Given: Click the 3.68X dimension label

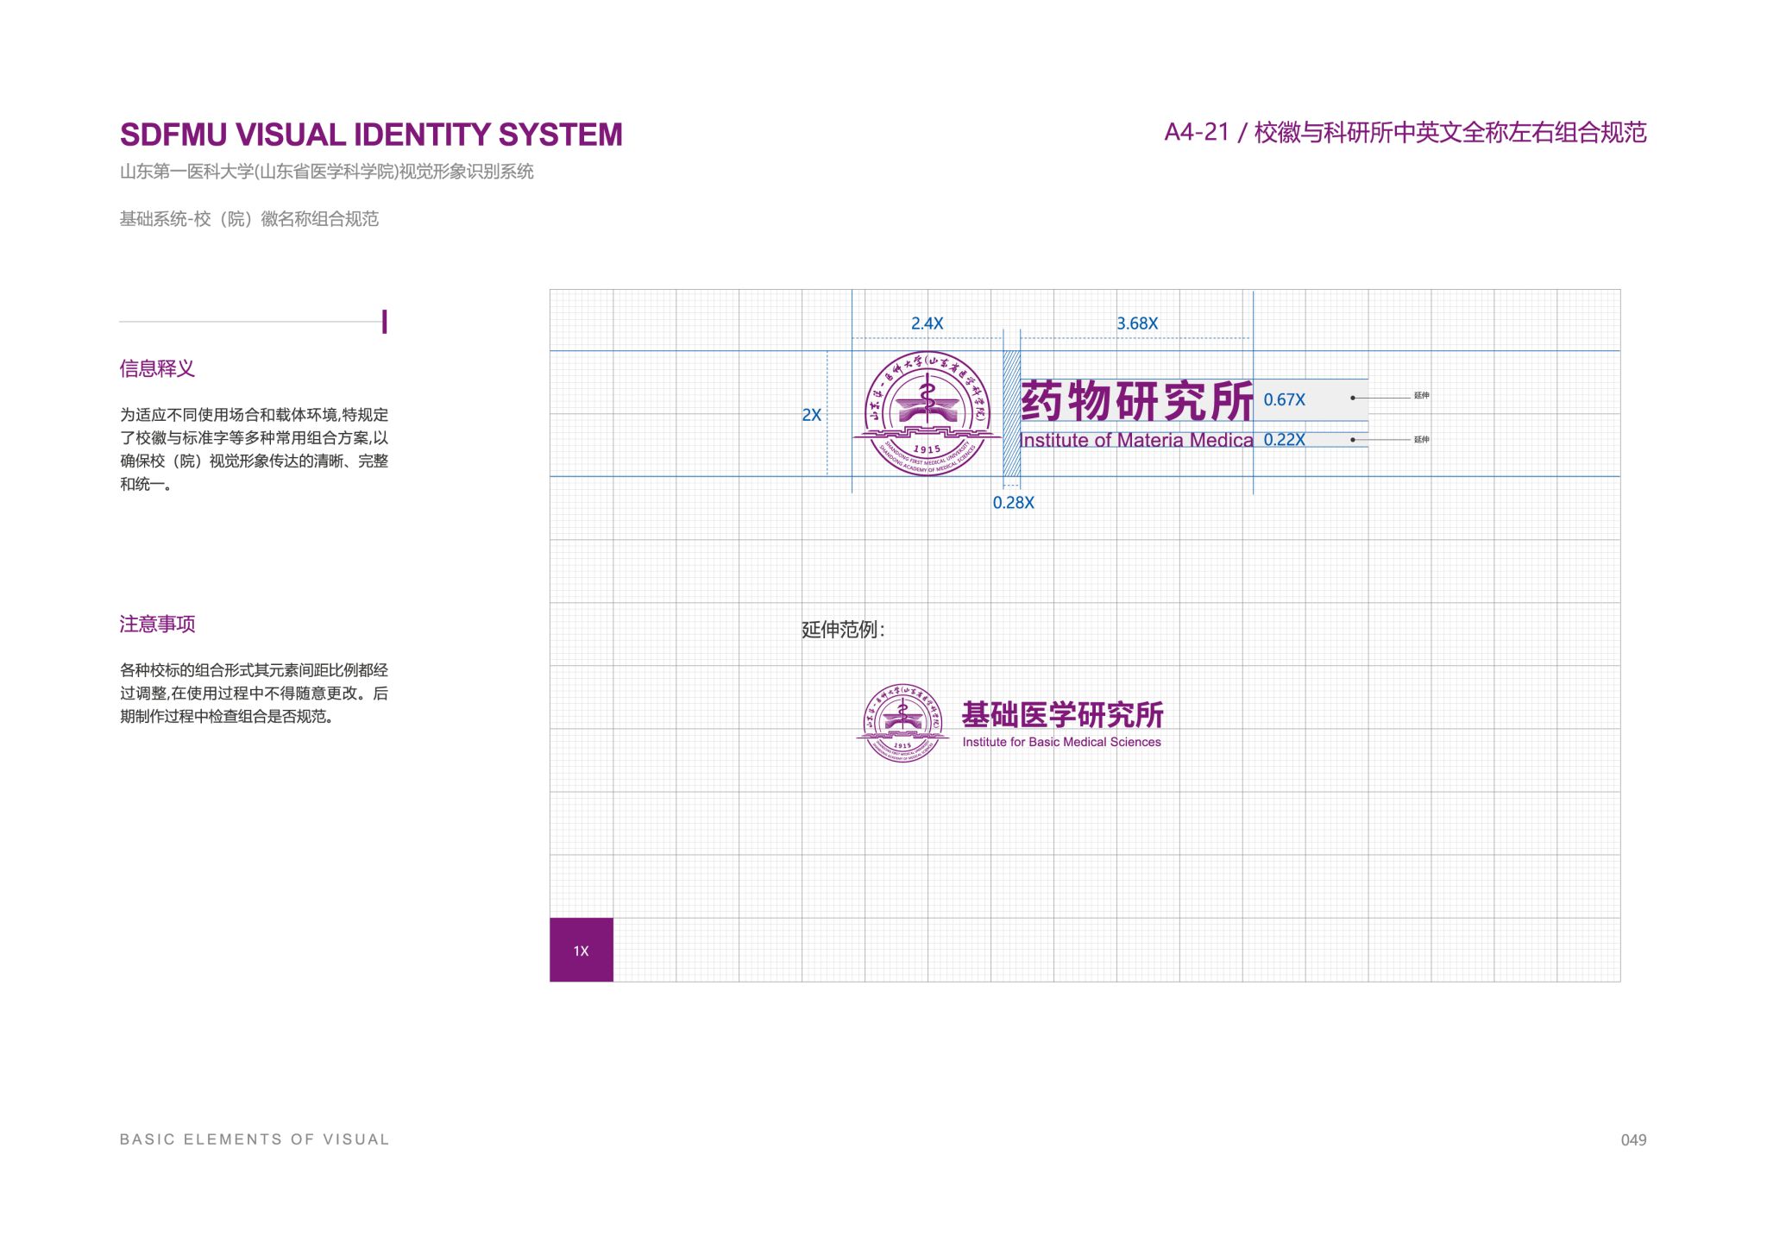Looking at the screenshot, I should (1137, 323).
